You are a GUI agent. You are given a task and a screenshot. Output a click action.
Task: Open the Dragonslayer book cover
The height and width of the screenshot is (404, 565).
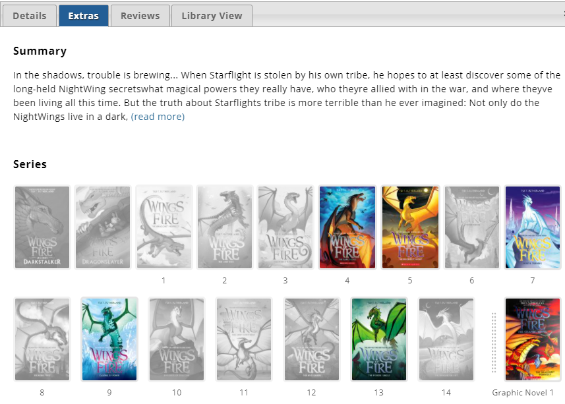(x=103, y=227)
